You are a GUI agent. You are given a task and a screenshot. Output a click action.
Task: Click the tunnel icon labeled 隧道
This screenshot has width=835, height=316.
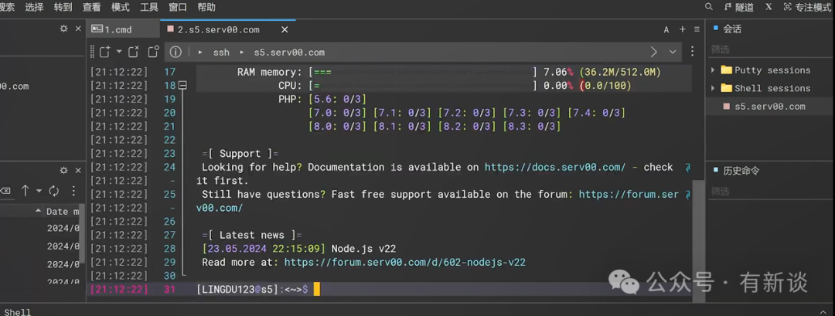[x=738, y=7]
